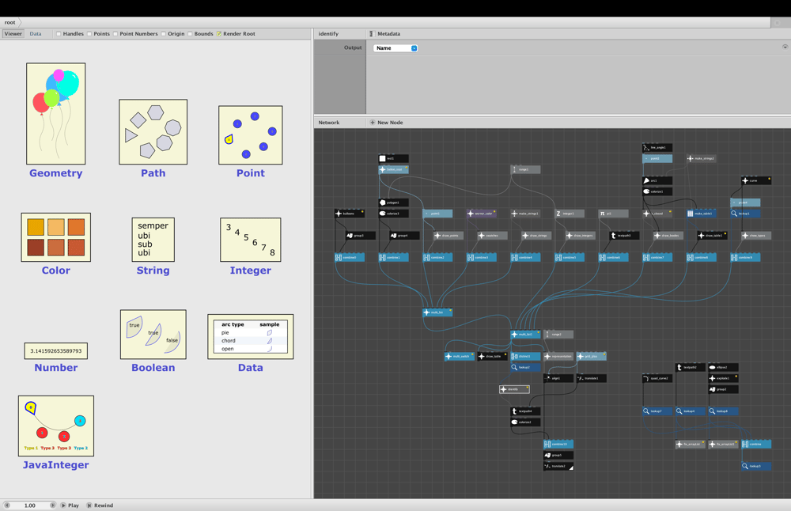Select the polygon1 node
791x511 pixels.
pos(393,203)
